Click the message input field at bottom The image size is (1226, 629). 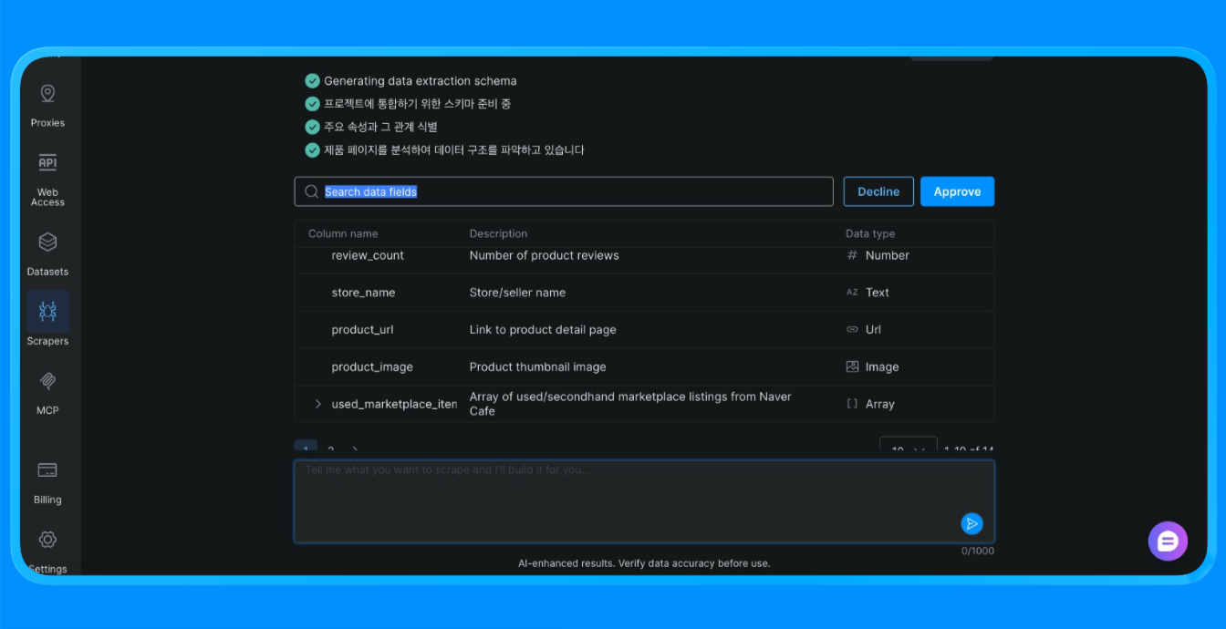(x=639, y=497)
